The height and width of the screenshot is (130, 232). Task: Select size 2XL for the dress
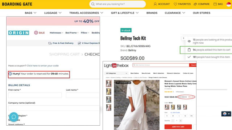click(x=191, y=116)
